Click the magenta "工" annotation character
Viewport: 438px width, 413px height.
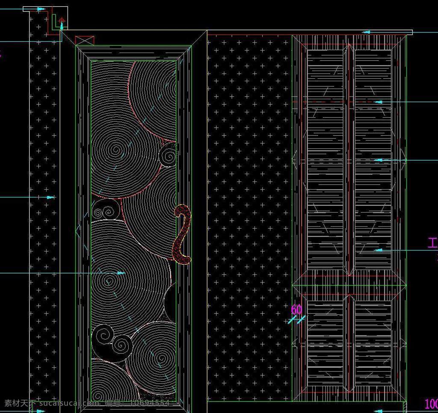pyautogui.click(x=433, y=243)
